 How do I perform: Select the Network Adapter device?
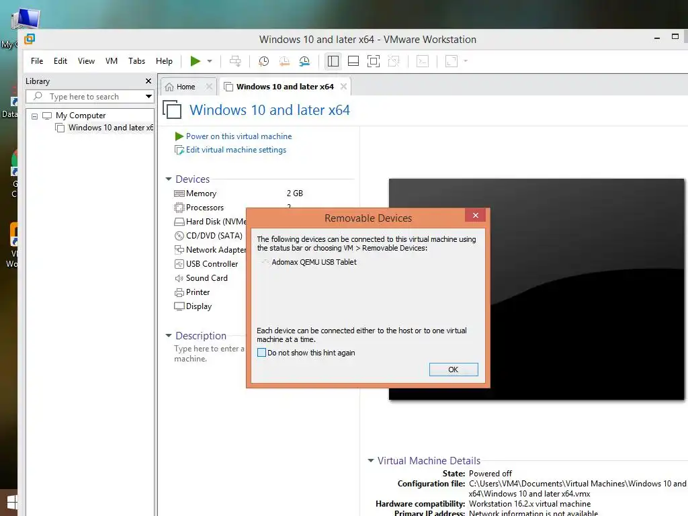click(210, 250)
